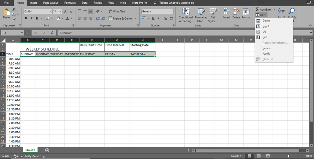Apply middle vertical alignment
314x159 pixels.
[x=85, y=11]
